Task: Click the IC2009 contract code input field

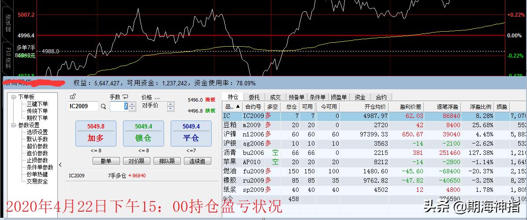Action: pos(83,106)
